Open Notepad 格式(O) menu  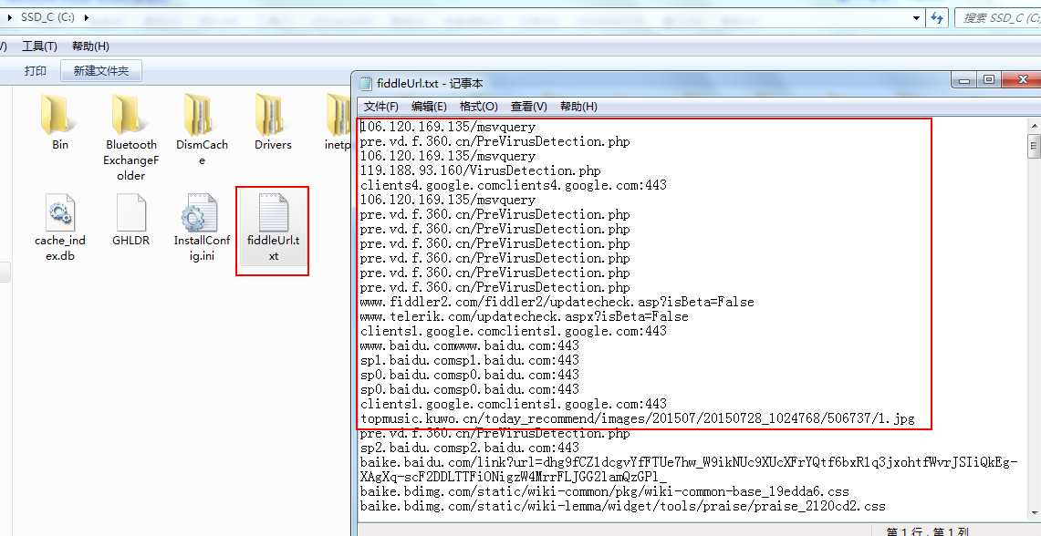479,106
